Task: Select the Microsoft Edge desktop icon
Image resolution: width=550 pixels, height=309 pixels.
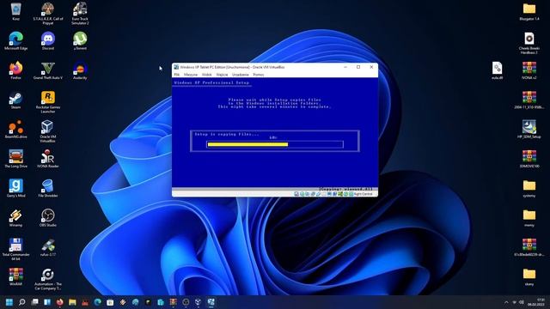Action: [15, 40]
